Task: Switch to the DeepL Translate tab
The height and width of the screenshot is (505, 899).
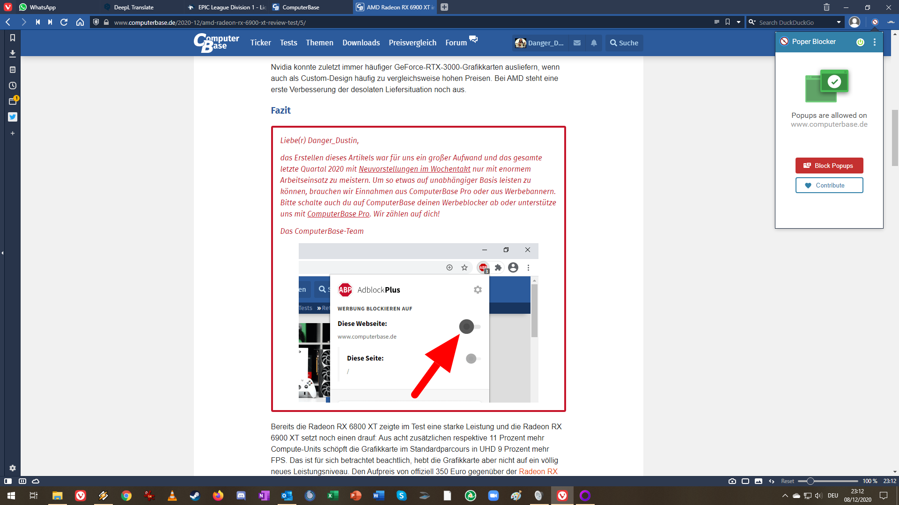Action: point(133,7)
